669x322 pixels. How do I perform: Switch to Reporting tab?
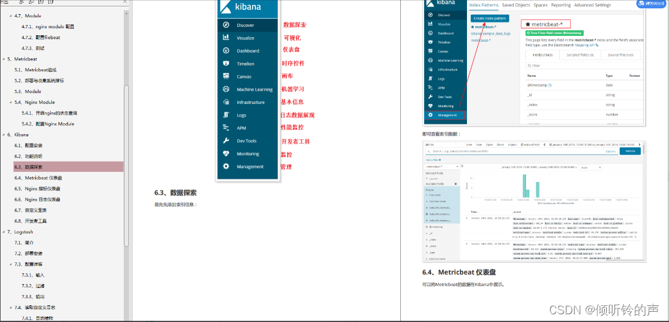[x=561, y=5]
